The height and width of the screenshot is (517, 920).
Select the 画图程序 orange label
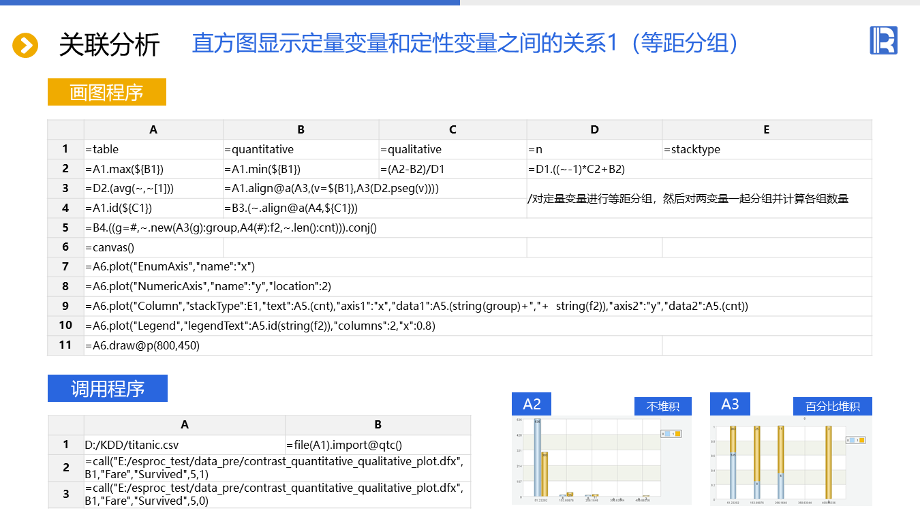(107, 92)
